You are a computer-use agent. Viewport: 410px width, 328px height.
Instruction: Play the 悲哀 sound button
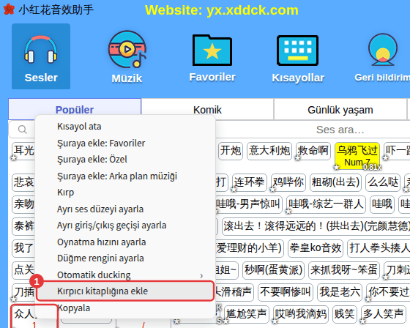click(x=23, y=182)
